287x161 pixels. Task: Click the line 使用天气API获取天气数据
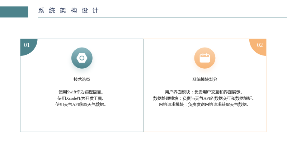coord(81,104)
